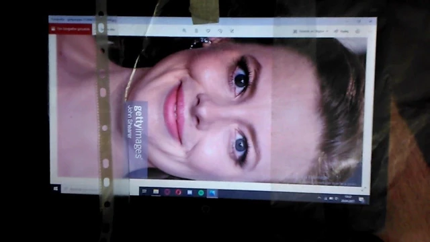430x242 pixels.
Task: Click the delete trash icon in Photos toolbar
Action: point(196,31)
